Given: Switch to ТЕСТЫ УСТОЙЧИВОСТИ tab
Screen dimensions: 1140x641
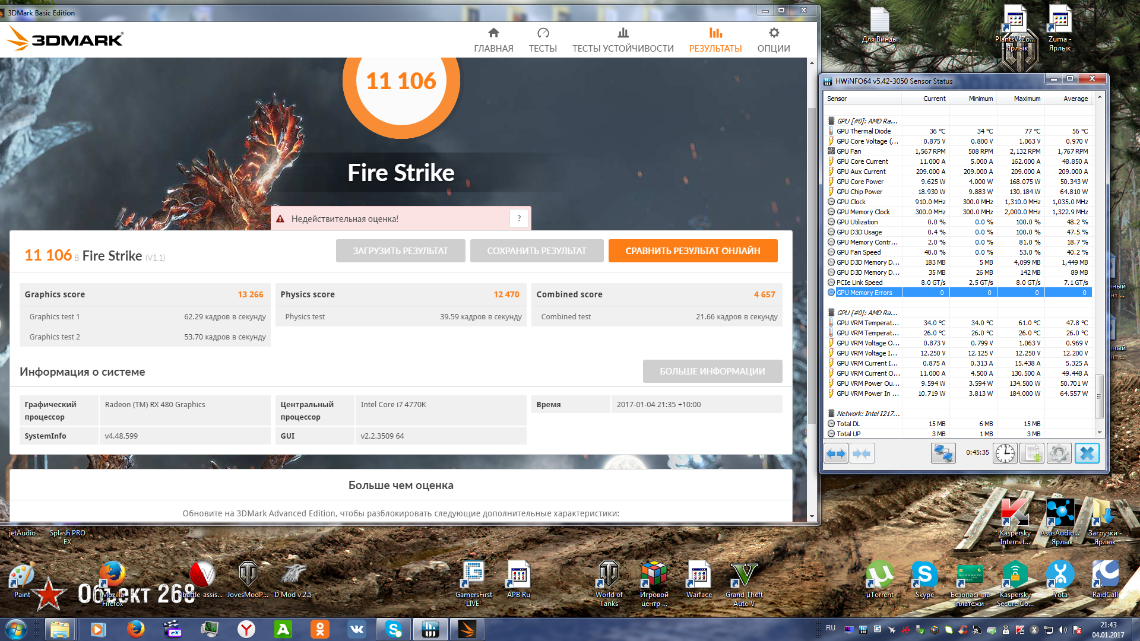Looking at the screenshot, I should point(623,40).
